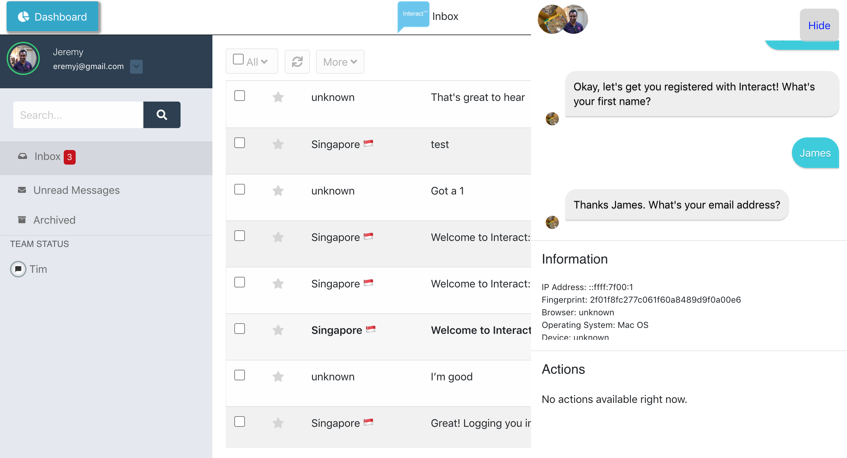847x458 pixels.
Task: Star the 'I'm good' message
Action: (x=278, y=377)
